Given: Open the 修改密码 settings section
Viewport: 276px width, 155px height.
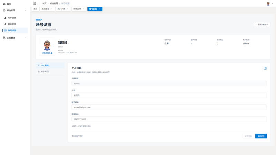Looking at the screenshot, I should pyautogui.click(x=50, y=72).
